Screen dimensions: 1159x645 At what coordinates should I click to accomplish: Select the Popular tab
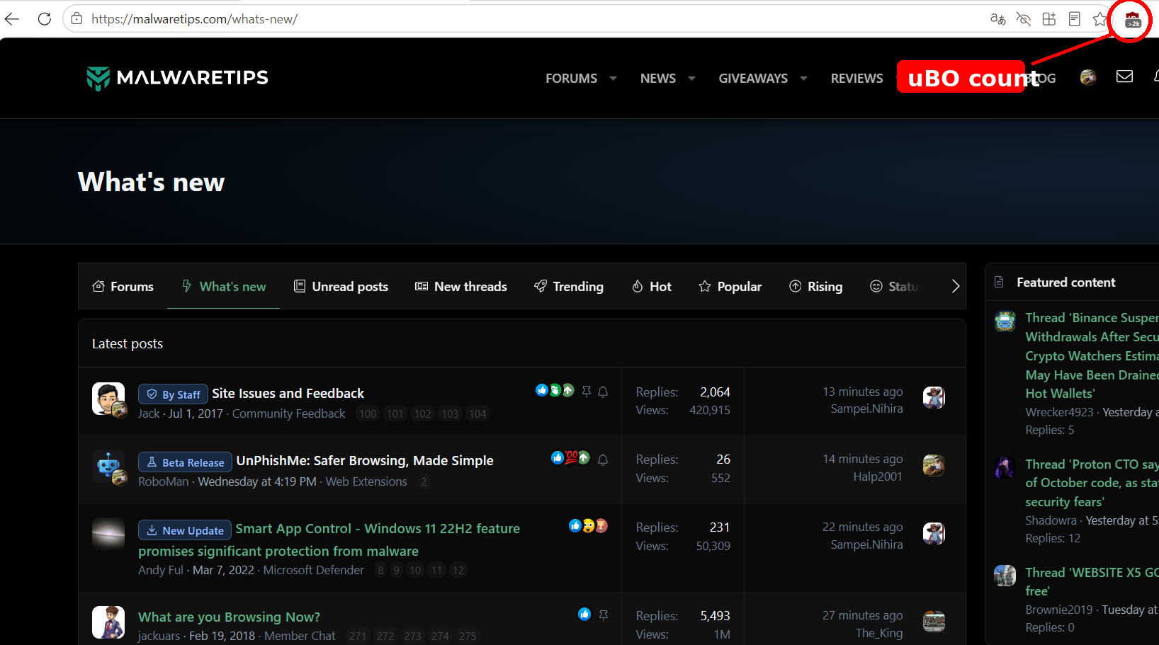click(x=730, y=286)
